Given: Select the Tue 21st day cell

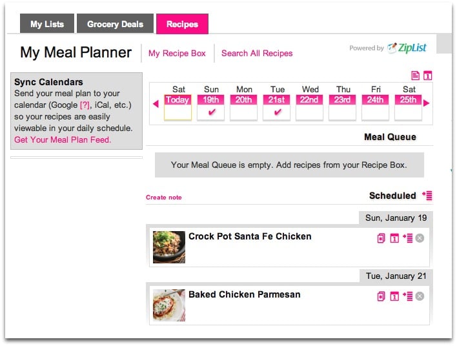Looking at the screenshot, I should click(276, 107).
